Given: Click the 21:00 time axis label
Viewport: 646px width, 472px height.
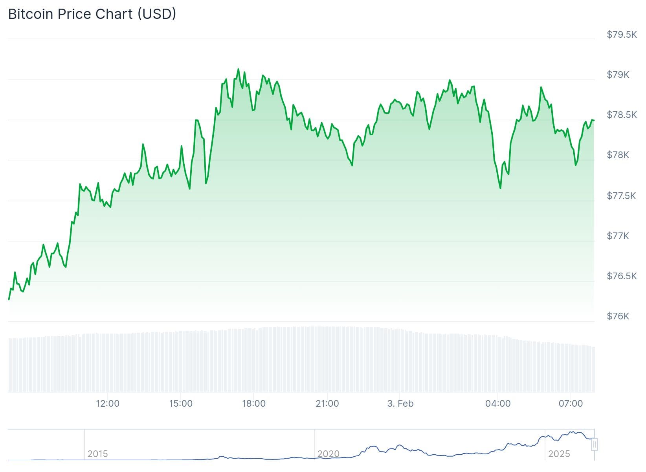Looking at the screenshot, I should pos(327,404).
